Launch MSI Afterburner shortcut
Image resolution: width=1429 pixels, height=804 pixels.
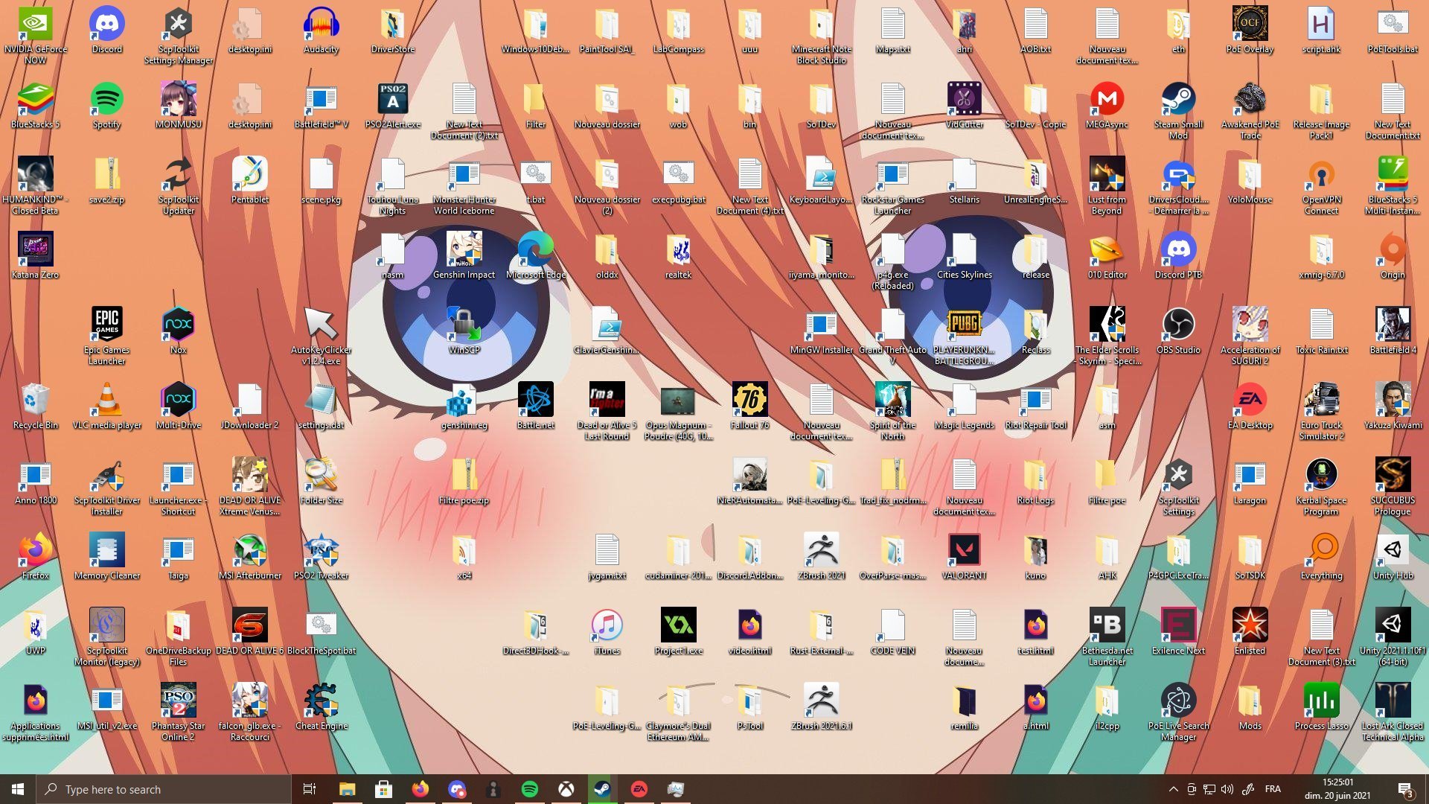click(250, 558)
